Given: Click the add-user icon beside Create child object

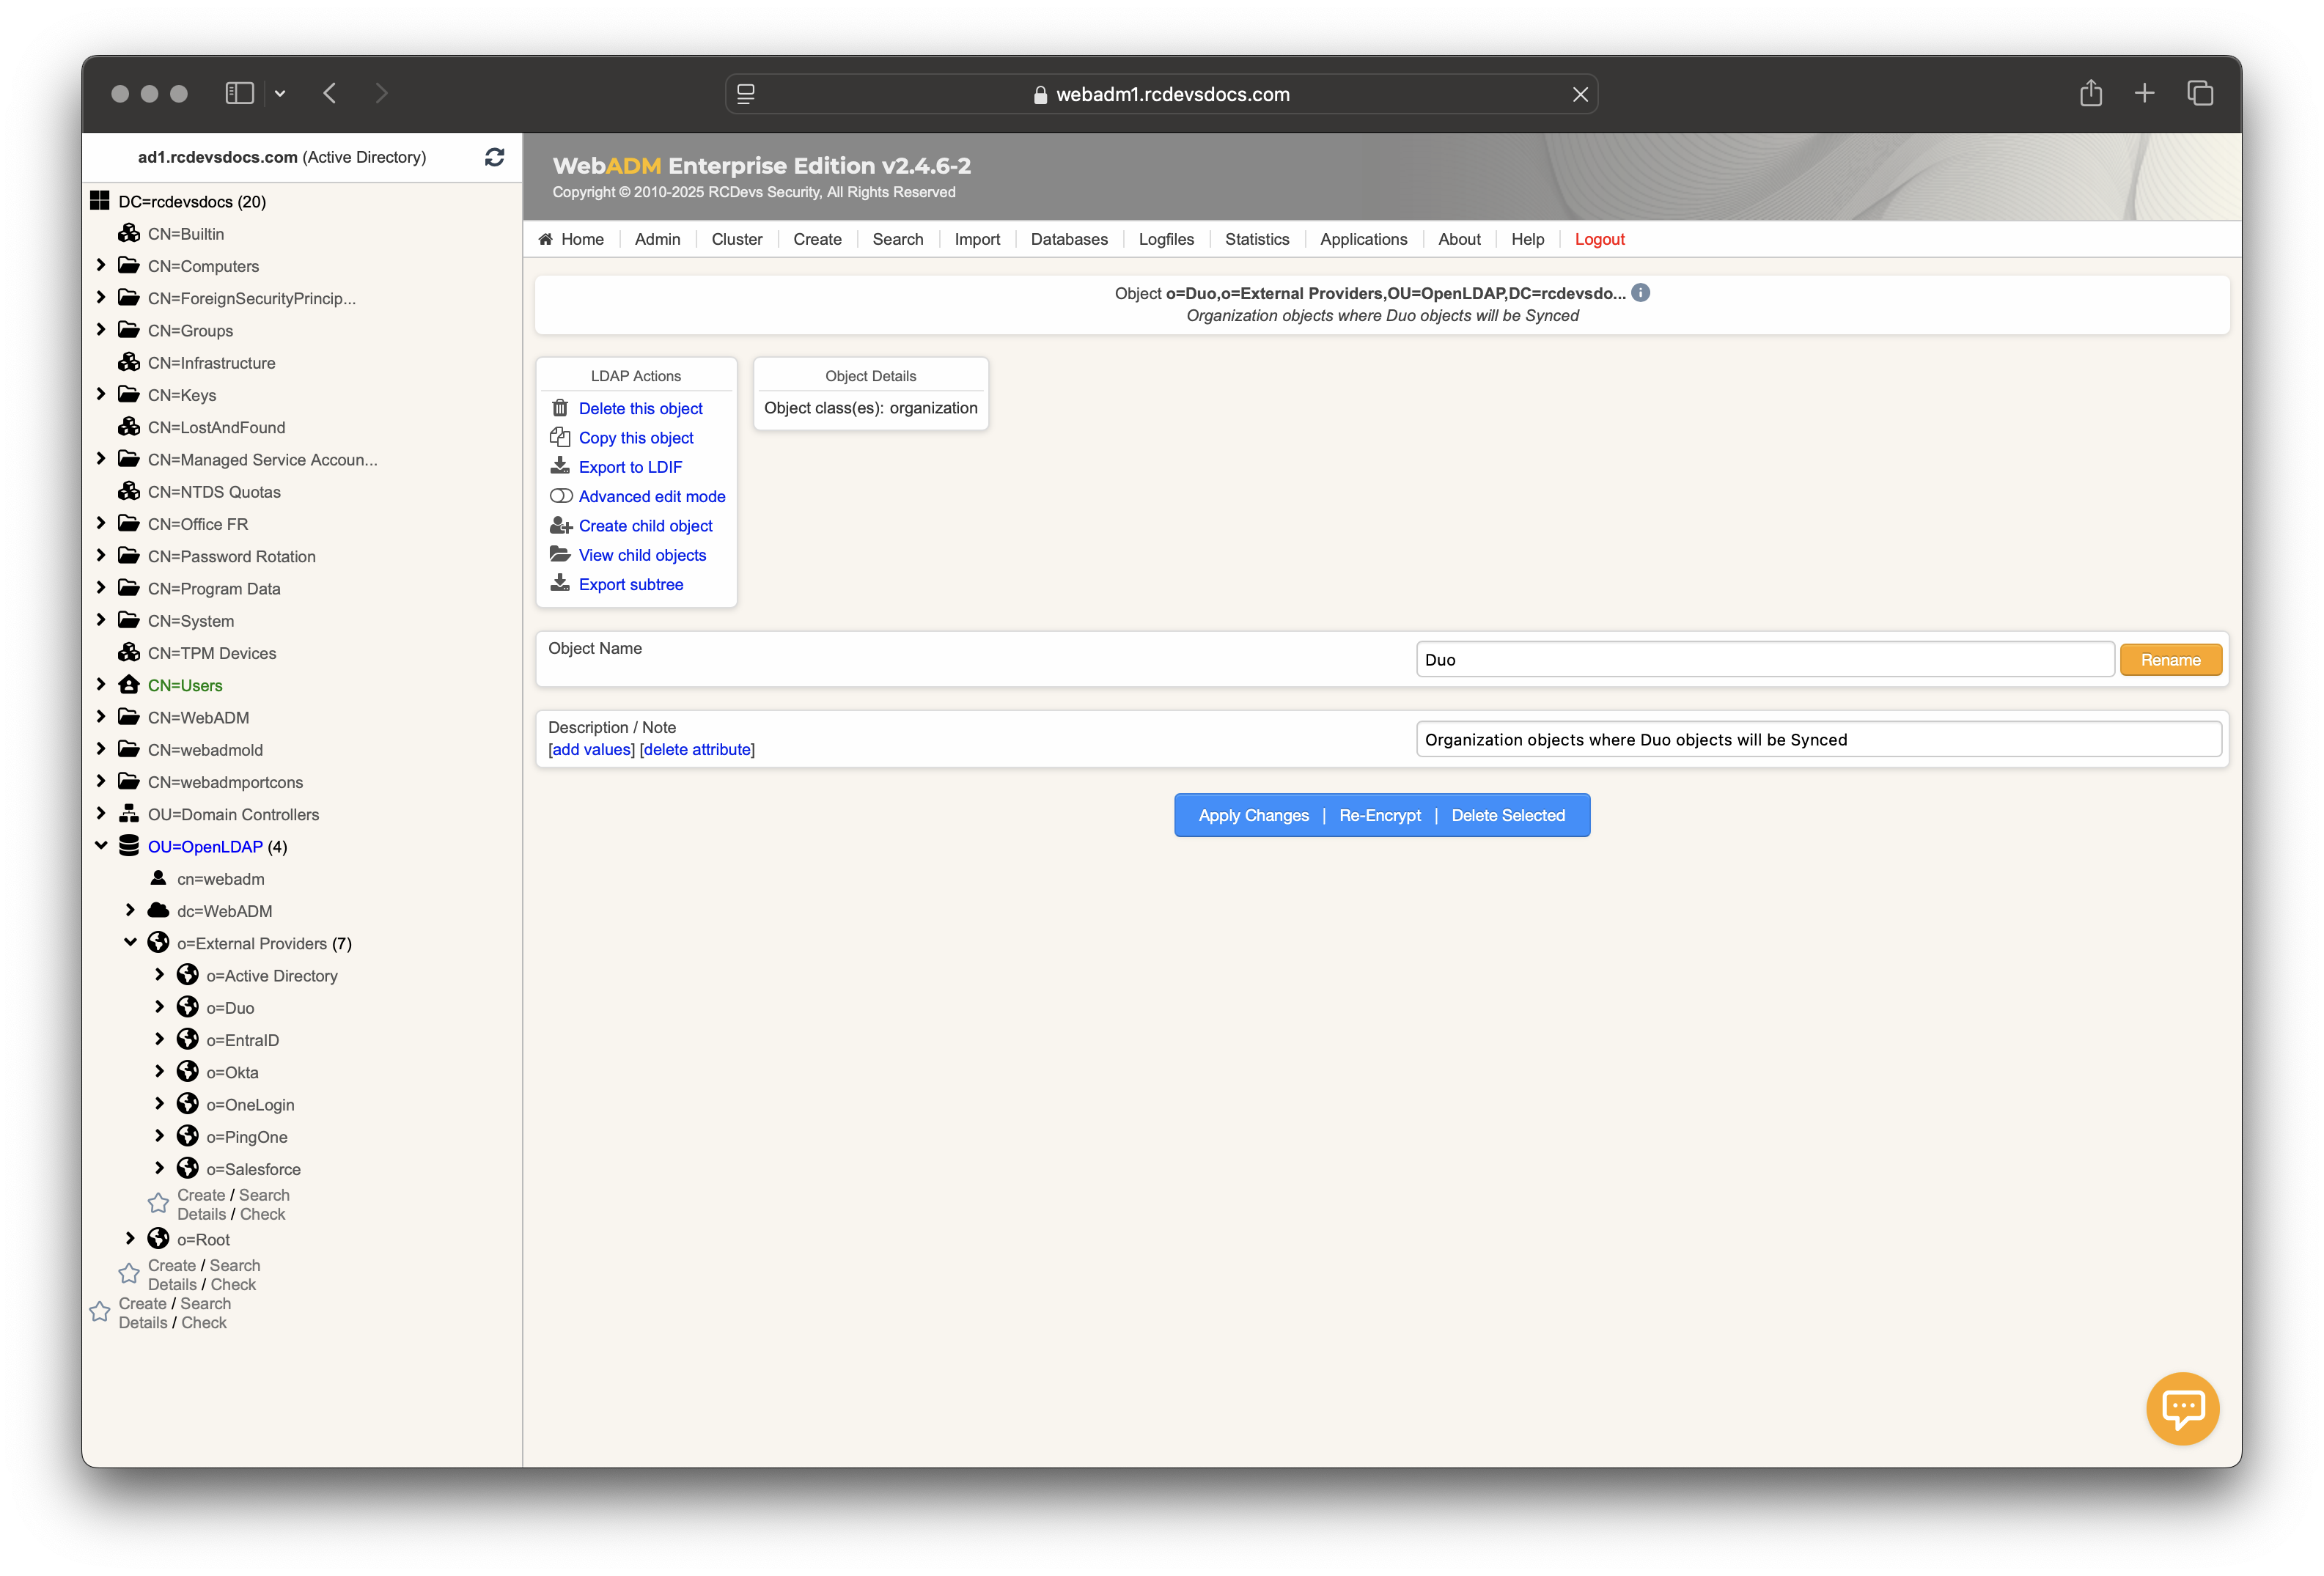Looking at the screenshot, I should pyautogui.click(x=561, y=525).
